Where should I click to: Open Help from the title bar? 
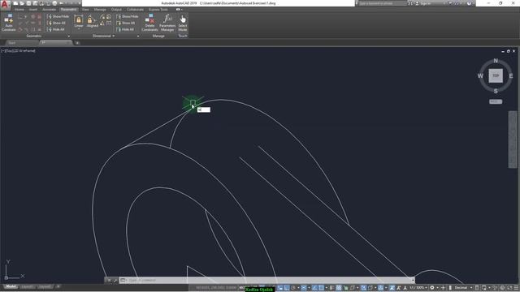pos(469,3)
